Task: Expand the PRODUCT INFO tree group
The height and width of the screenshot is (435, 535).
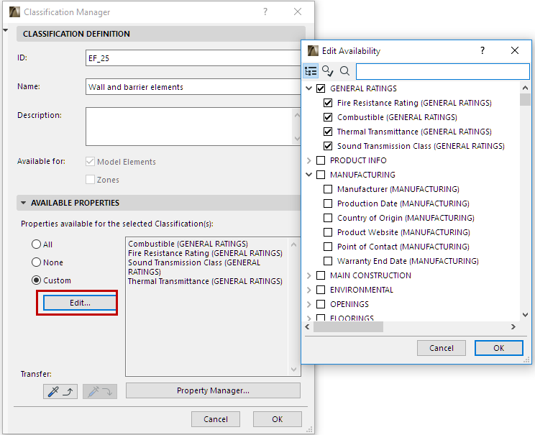Action: pos(308,160)
